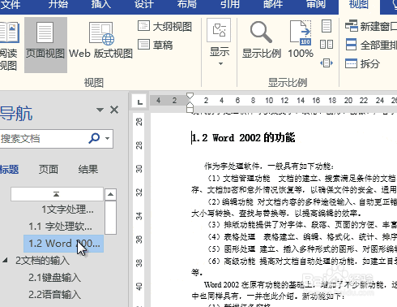Image resolution: width=397 pixels, height=307 pixels.
Task: Open the 开始 ribbon tab
Action: 58,4
